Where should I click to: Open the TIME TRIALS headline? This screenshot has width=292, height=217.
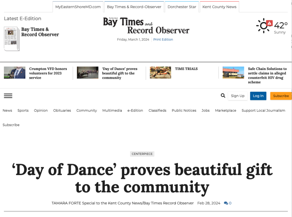point(186,69)
